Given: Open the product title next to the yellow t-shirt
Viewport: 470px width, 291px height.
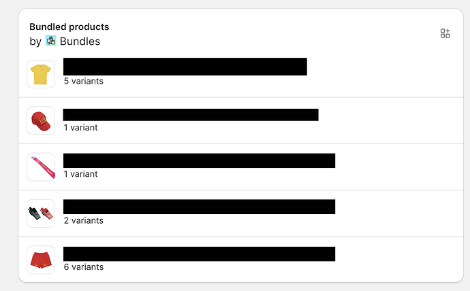Looking at the screenshot, I should pyautogui.click(x=185, y=67).
